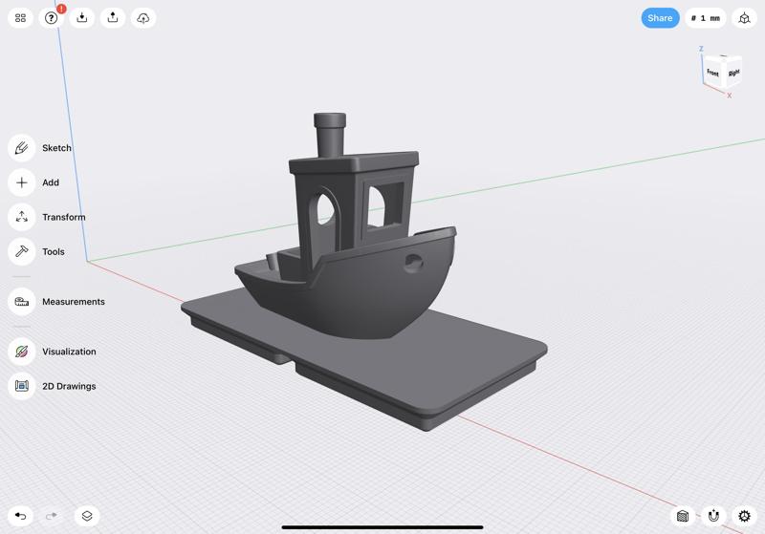
Task: Click the Measurements tape icon
Action: pos(21,302)
